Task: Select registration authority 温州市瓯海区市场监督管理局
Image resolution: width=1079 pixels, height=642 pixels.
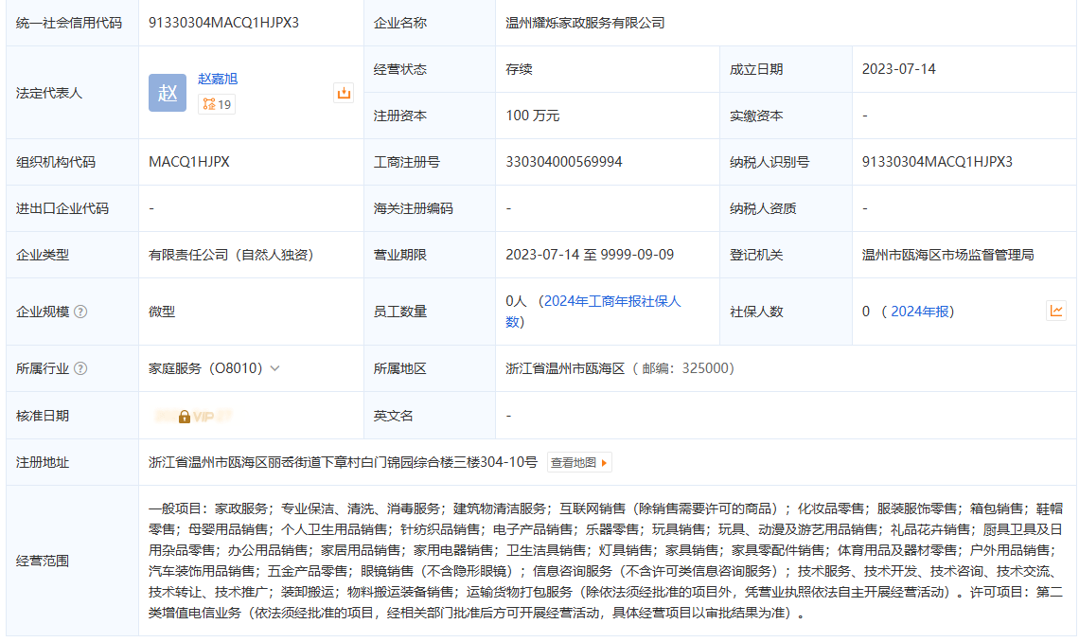Action: (948, 255)
